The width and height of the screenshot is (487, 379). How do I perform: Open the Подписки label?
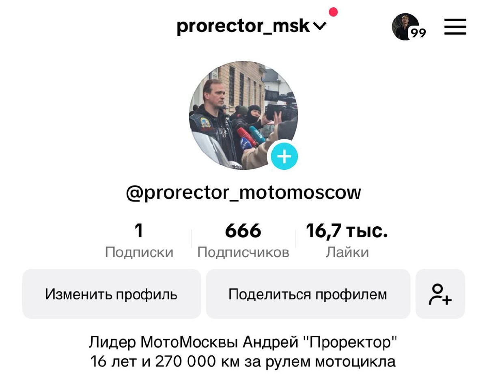pos(139,252)
